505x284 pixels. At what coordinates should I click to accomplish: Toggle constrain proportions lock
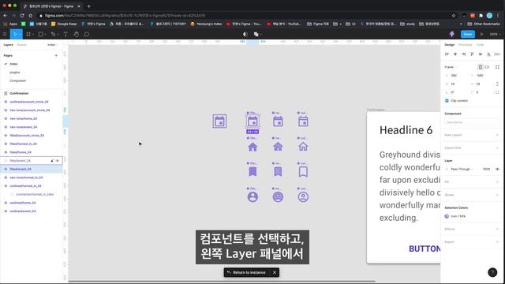[497, 84]
